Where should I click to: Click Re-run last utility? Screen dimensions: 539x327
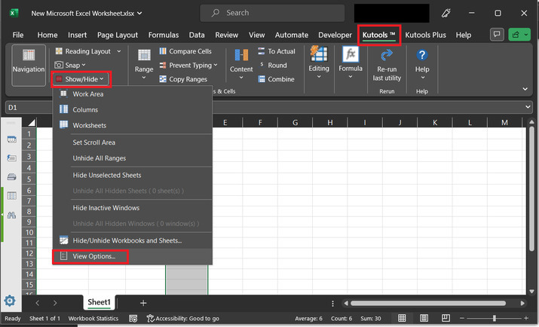[x=387, y=65]
